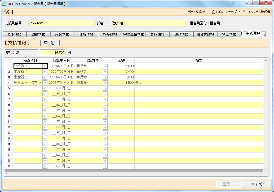Click date cell 2002年09月09日
Image resolution: width=274 pixels, height=192 pixels.
(x=61, y=77)
